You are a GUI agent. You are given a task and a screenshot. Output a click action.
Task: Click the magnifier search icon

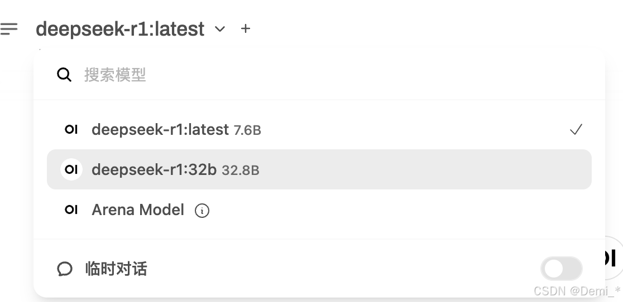click(64, 75)
